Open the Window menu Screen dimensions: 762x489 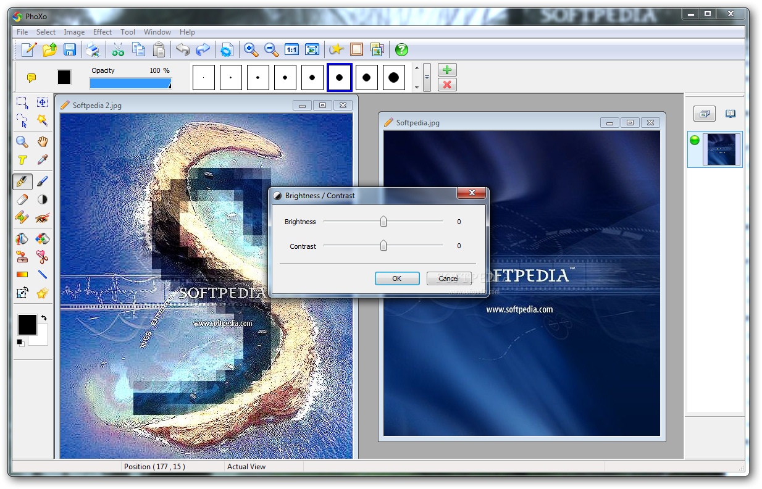(157, 32)
